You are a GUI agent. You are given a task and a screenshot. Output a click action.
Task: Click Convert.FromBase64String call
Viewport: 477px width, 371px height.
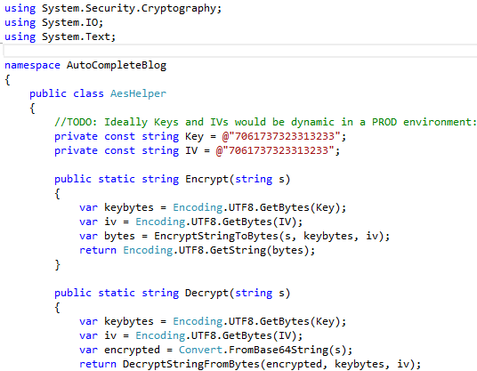265,350
